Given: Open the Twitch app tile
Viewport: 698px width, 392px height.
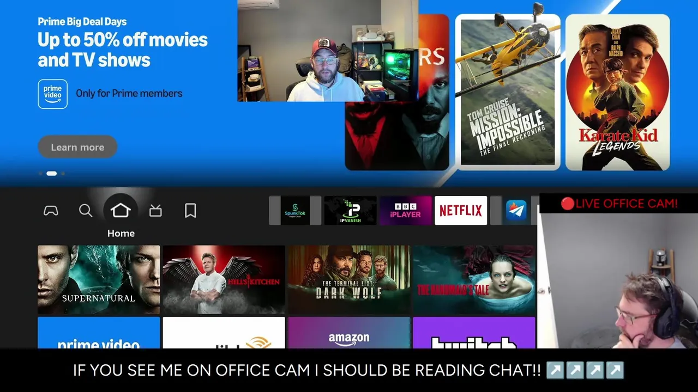Looking at the screenshot, I should click(x=474, y=333).
